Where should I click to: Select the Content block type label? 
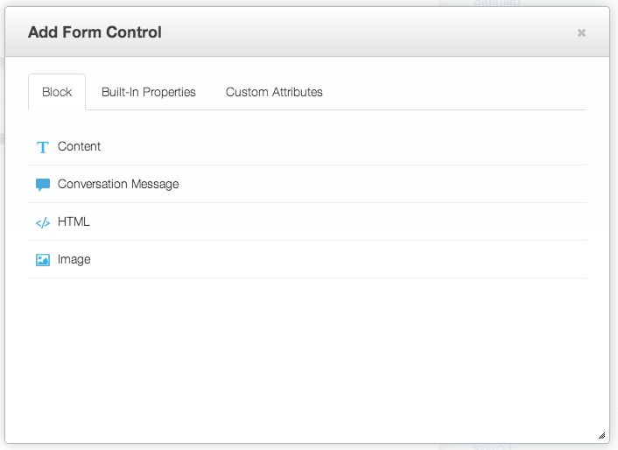[79, 146]
